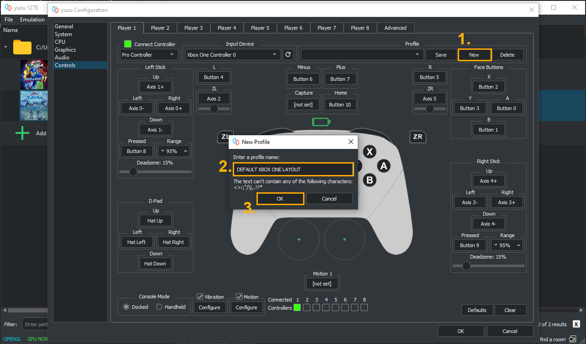
Task: Open the File menu in yuzu window
Action: pyautogui.click(x=9, y=20)
